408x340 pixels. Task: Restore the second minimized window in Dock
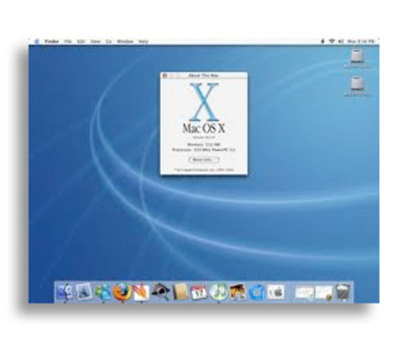tap(324, 293)
